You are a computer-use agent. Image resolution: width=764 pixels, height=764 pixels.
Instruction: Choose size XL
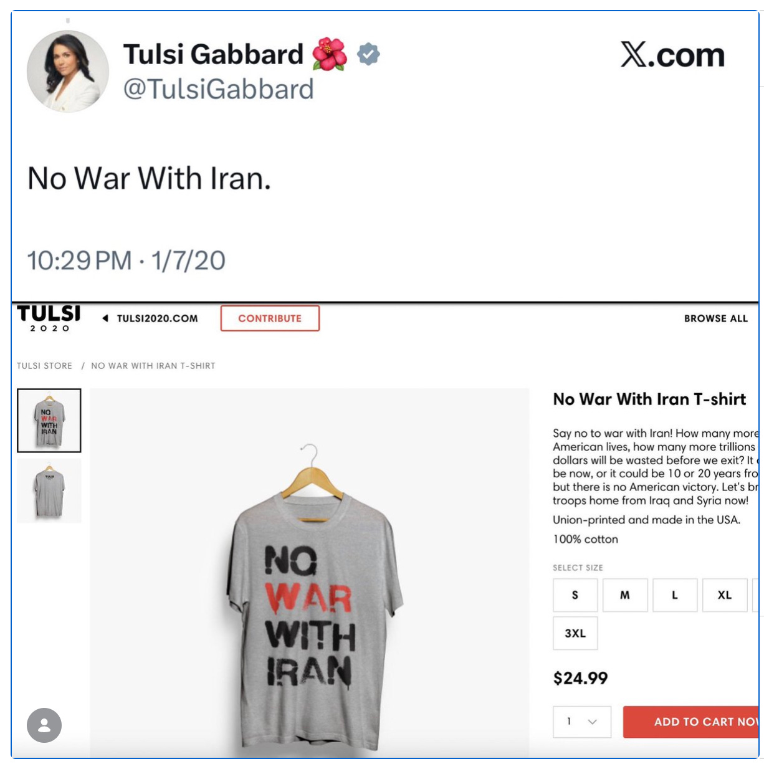[x=725, y=595]
